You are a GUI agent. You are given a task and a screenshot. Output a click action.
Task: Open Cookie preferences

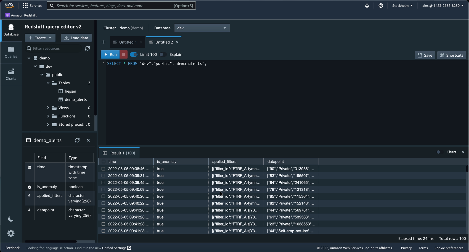tap(449, 248)
